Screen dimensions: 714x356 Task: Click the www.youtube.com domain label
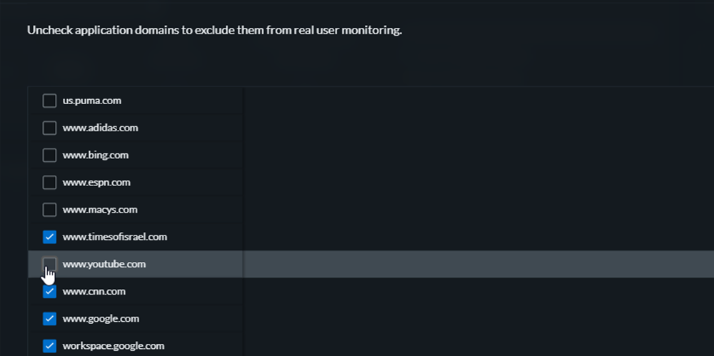coord(104,264)
